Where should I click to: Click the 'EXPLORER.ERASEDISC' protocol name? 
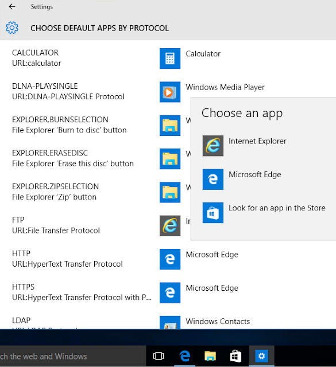50,153
